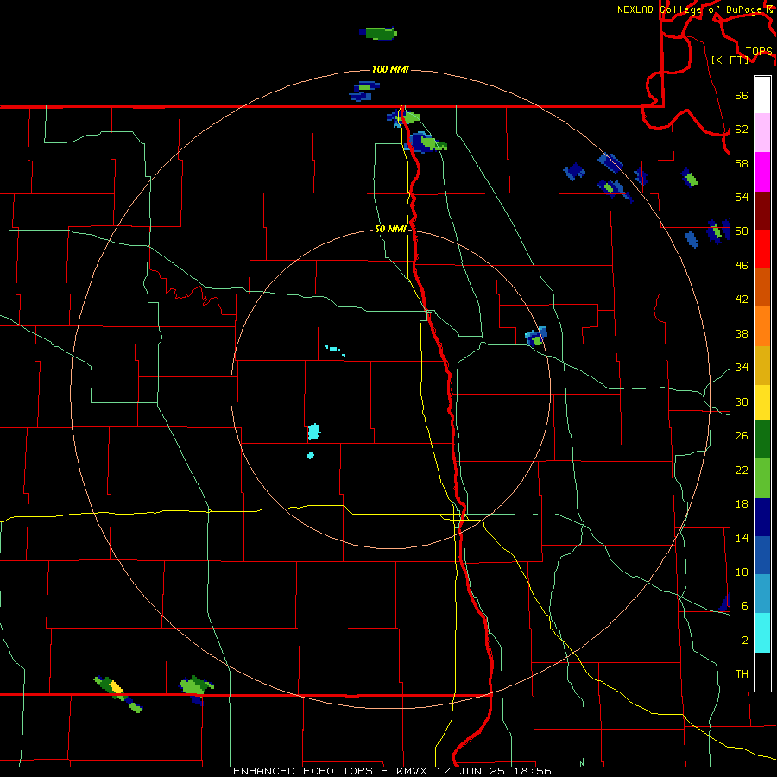
Task: Click the light green legend band
Action: [x=762, y=478]
